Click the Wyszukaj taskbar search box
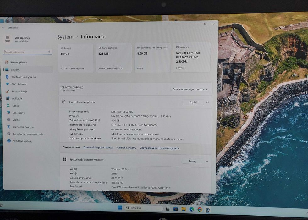Screen dimensions: 308x220 [144, 208]
